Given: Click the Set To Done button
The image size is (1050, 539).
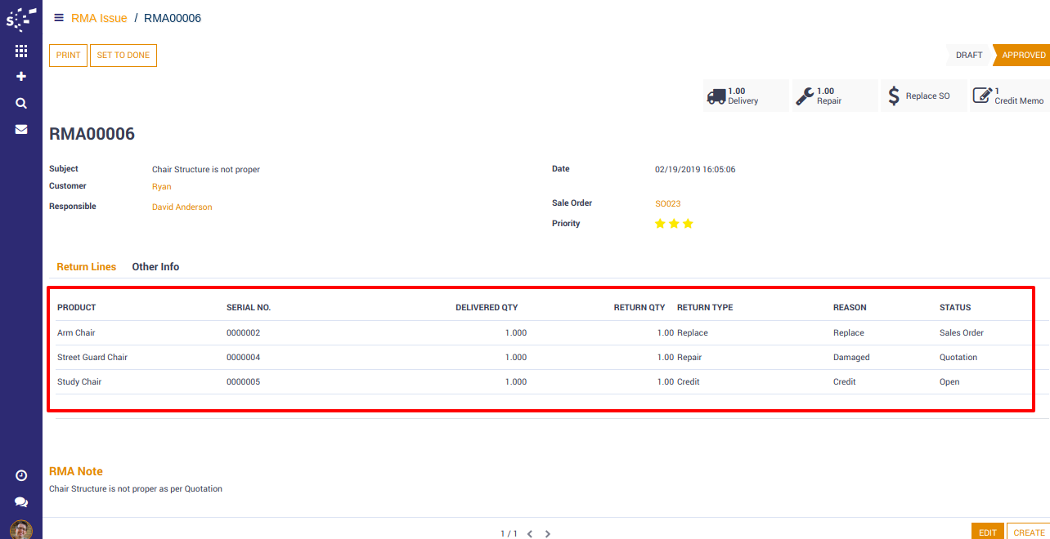Looking at the screenshot, I should [x=123, y=56].
